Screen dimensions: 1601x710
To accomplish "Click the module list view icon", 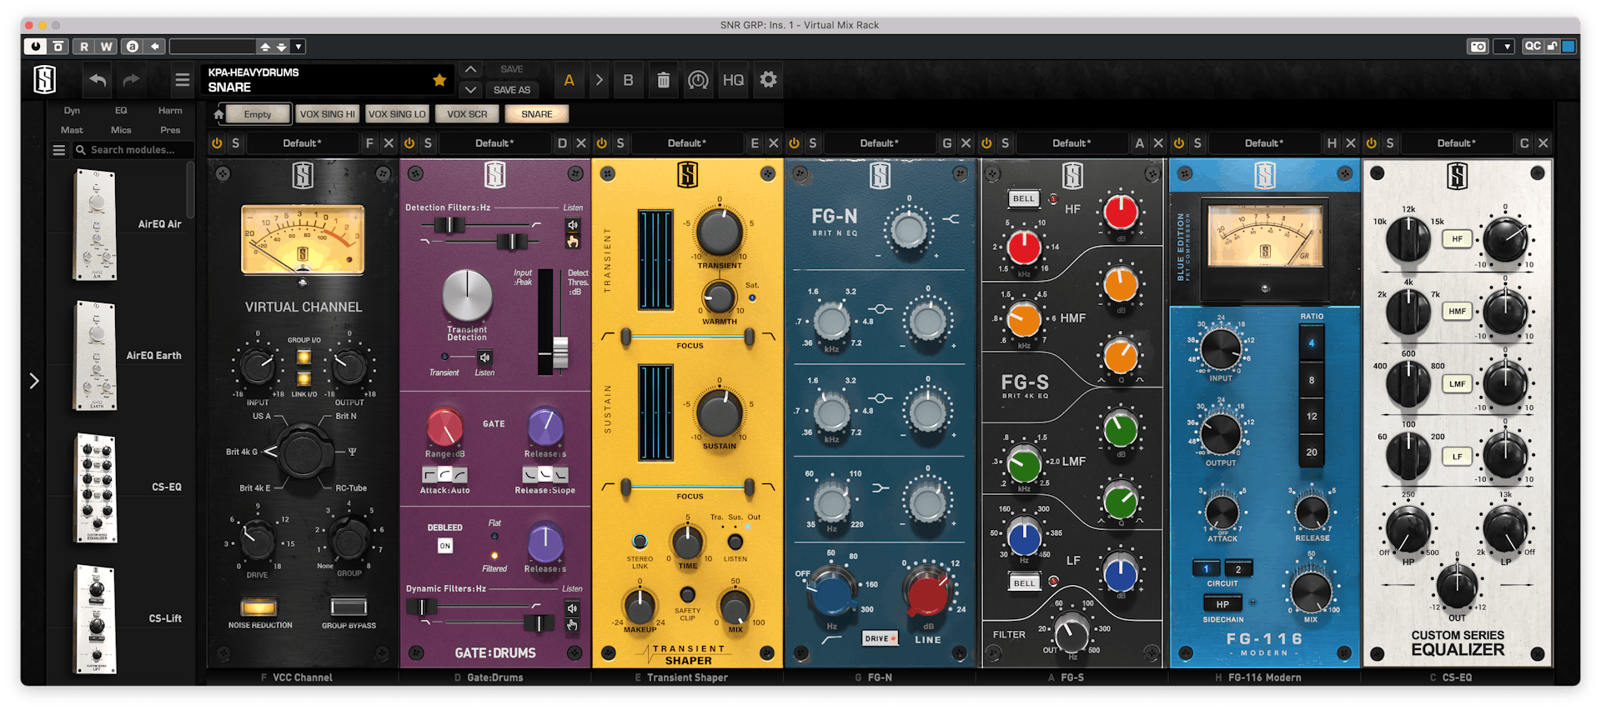I will pos(59,150).
